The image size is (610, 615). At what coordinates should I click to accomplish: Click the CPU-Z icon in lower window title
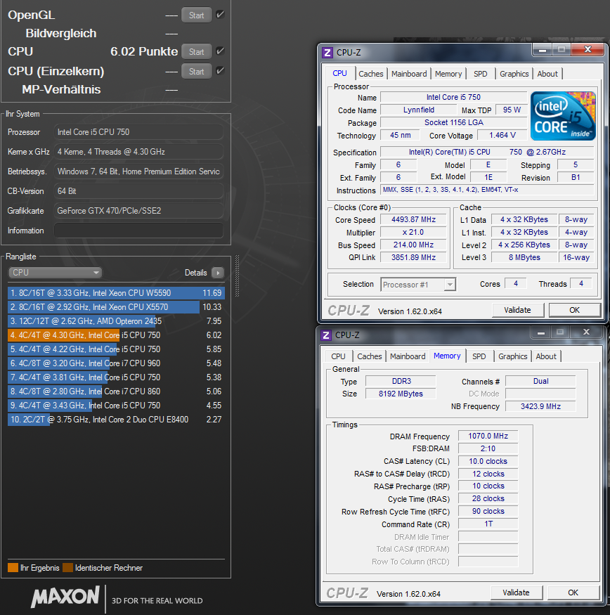(x=326, y=335)
